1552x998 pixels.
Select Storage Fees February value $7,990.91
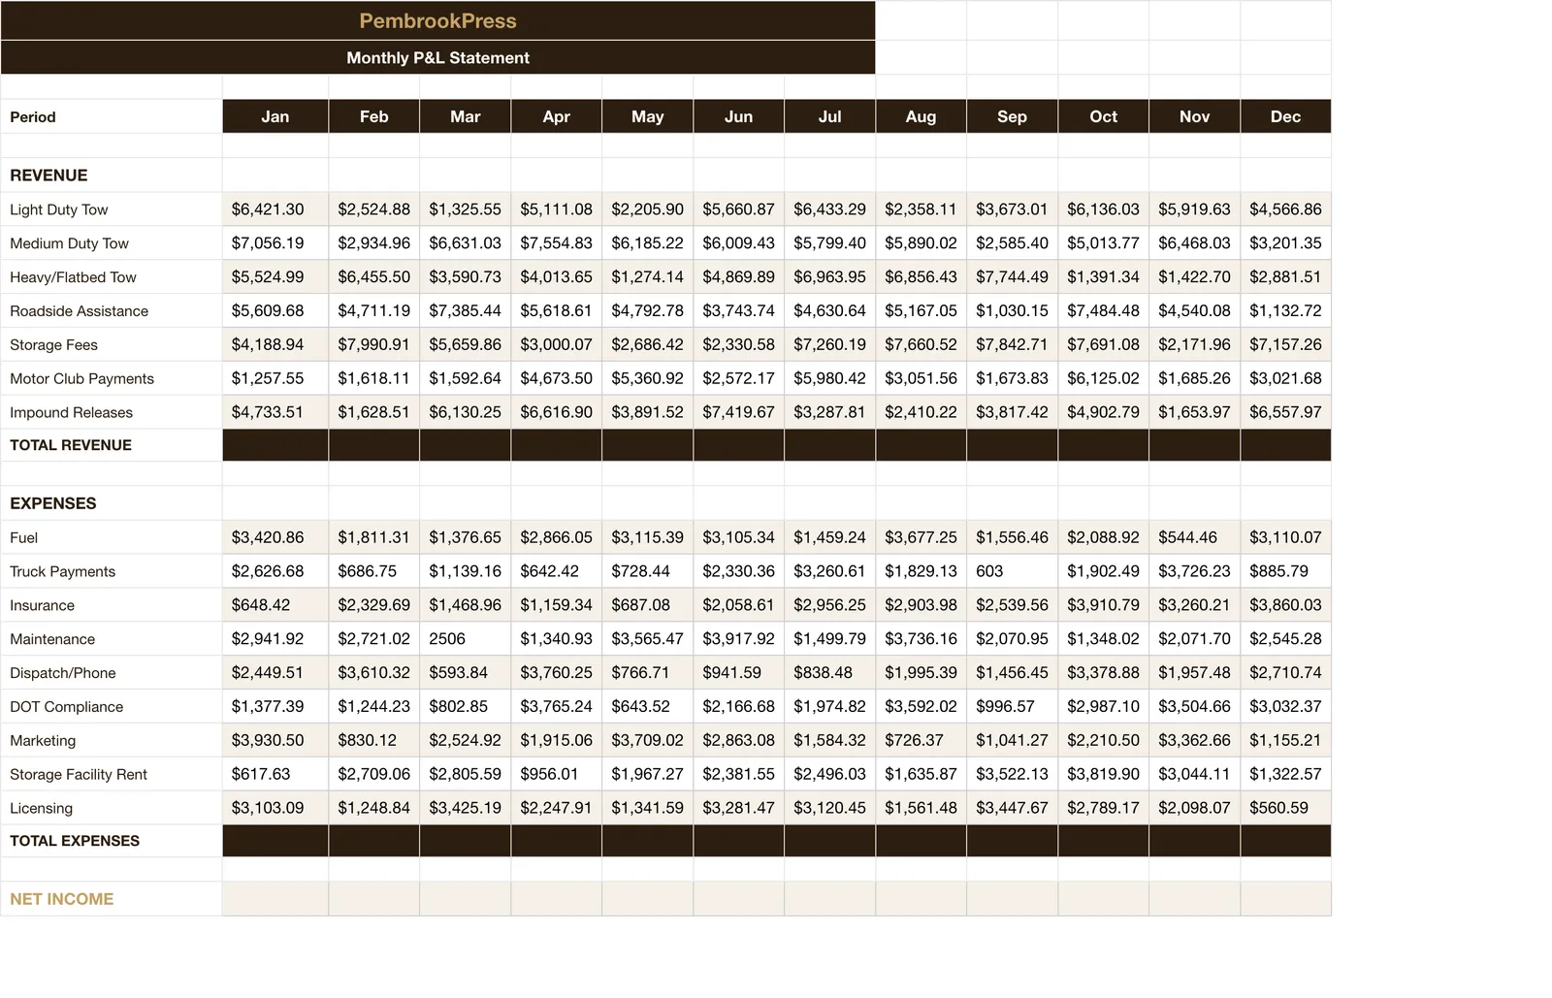click(373, 344)
